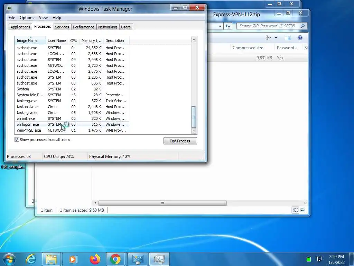Viewport: 354px width, 266px height.
Task: Select the taskhost.exe process row
Action: pos(72,107)
